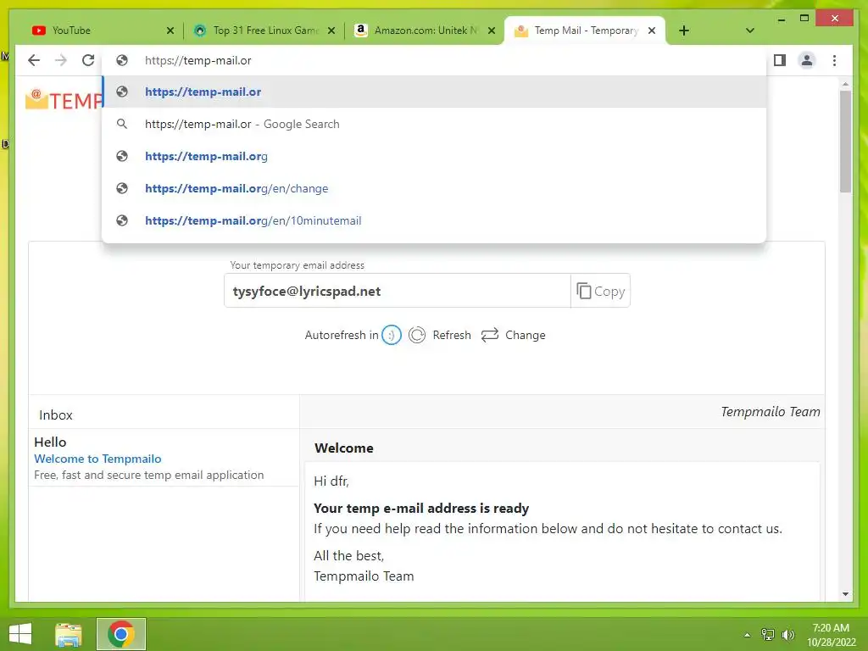The image size is (868, 651).
Task: Select the Temp Mail - Temporary tab
Action: [585, 31]
